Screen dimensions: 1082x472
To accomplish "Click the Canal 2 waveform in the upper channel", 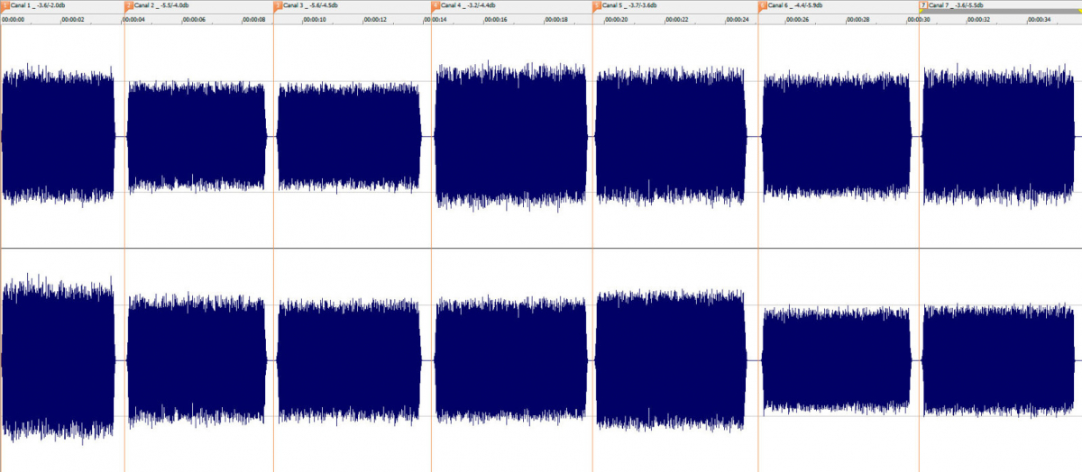I will click(197, 135).
